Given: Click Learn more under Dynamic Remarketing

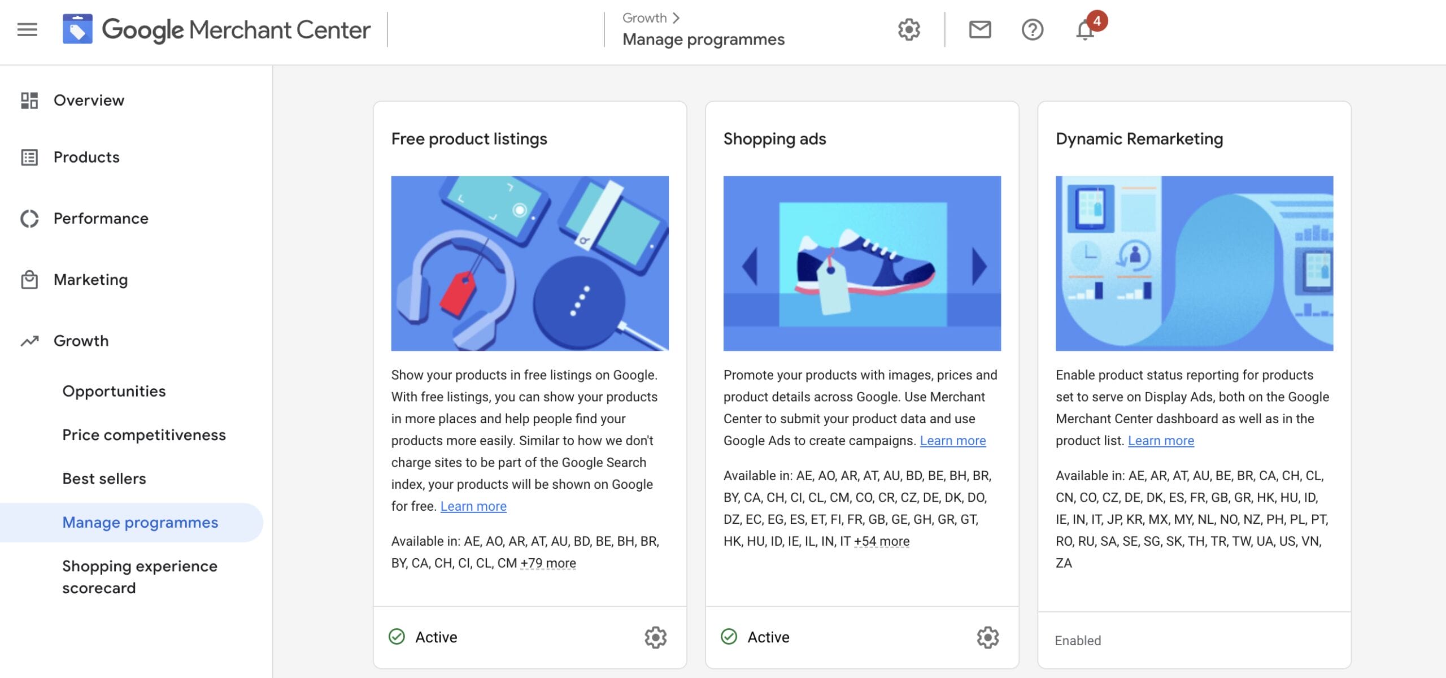Looking at the screenshot, I should pos(1161,441).
